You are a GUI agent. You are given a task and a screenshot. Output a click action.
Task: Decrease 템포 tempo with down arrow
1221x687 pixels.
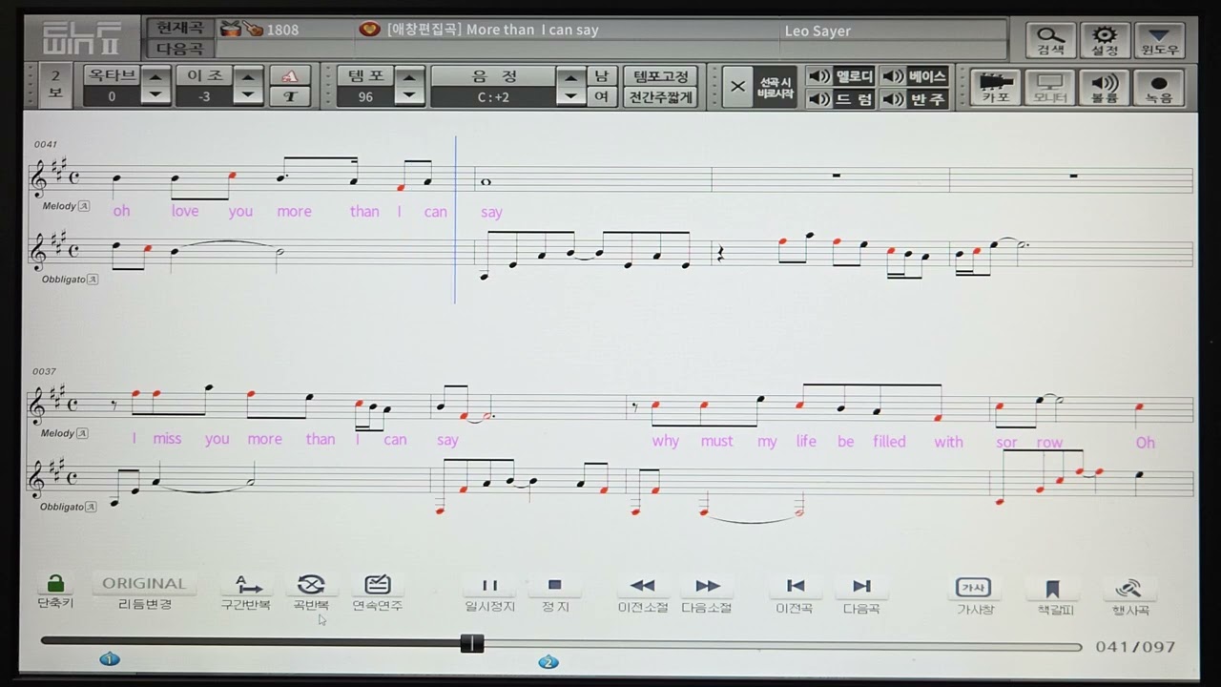coord(409,95)
